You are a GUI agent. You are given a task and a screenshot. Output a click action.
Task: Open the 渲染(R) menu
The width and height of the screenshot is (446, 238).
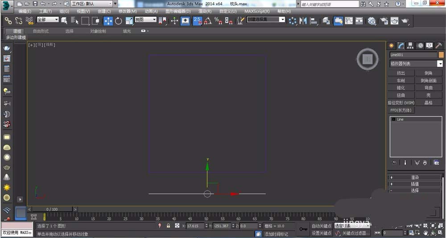[205, 11]
